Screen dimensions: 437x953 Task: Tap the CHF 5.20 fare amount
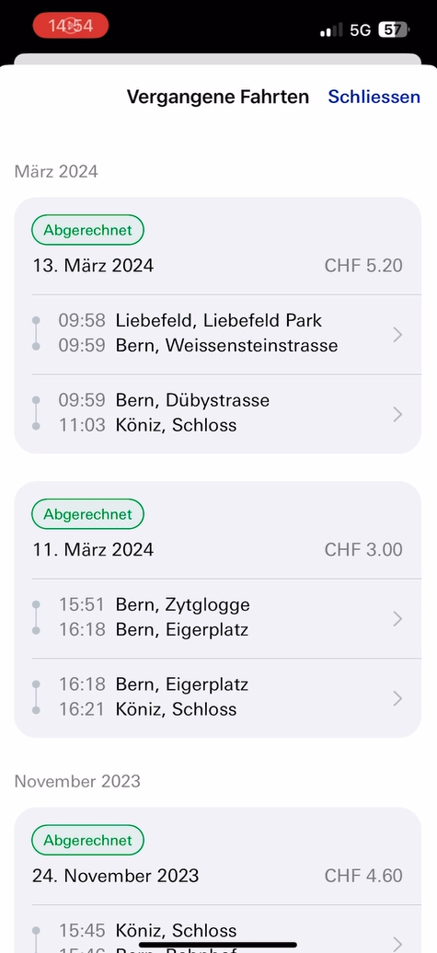pos(363,266)
